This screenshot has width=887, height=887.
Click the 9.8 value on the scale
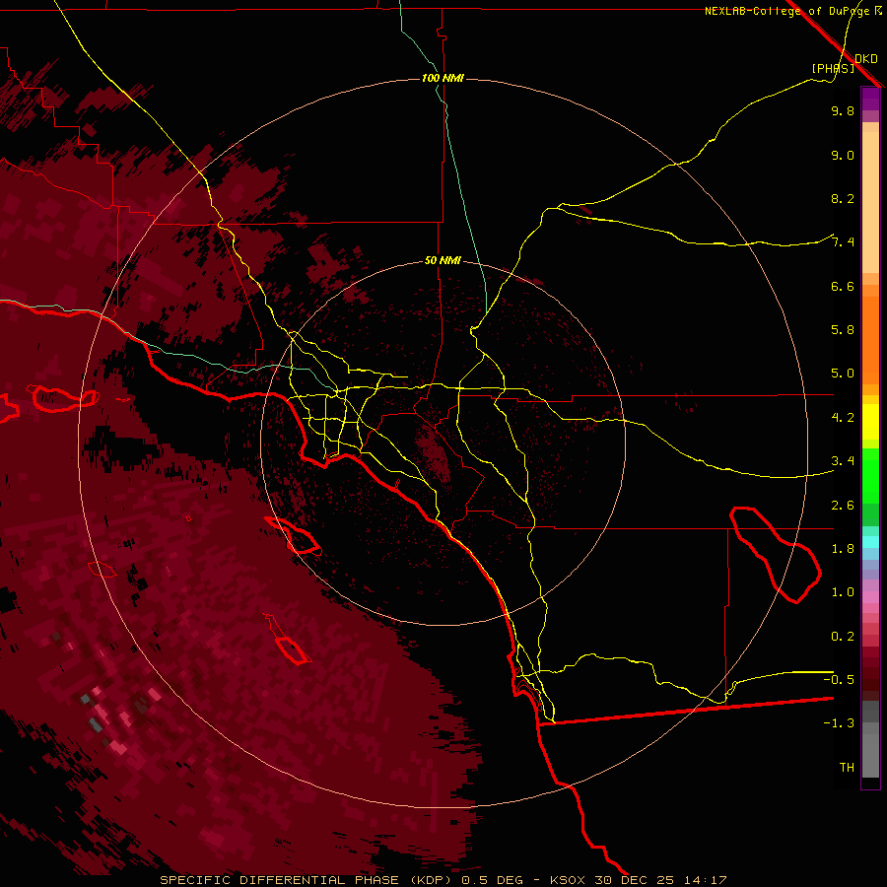pos(842,111)
